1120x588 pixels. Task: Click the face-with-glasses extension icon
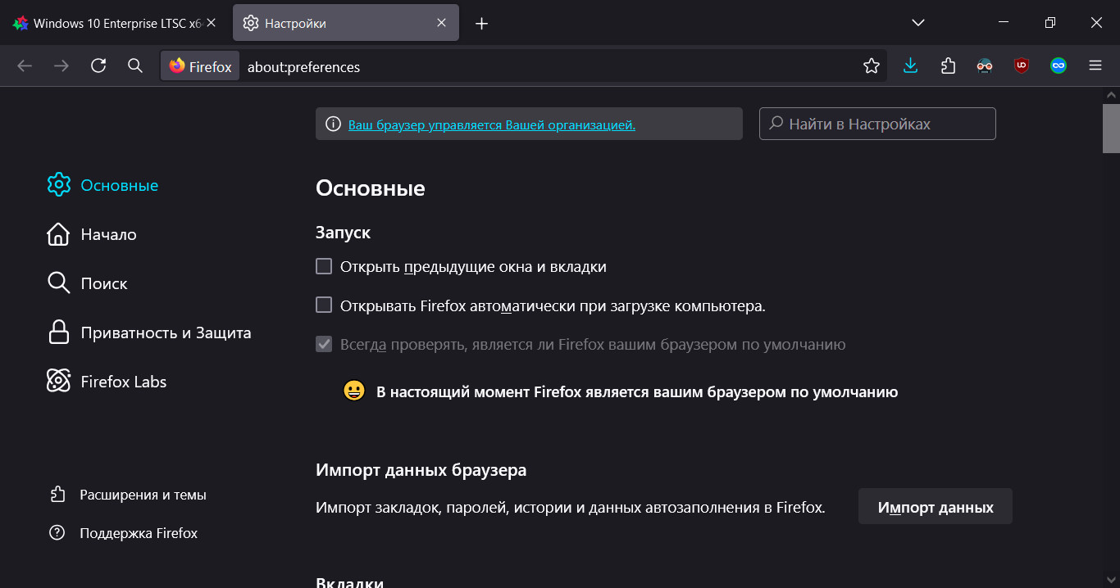985,66
